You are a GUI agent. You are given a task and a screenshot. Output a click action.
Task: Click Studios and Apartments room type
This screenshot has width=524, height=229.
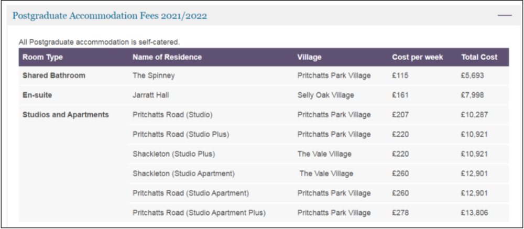click(x=65, y=115)
